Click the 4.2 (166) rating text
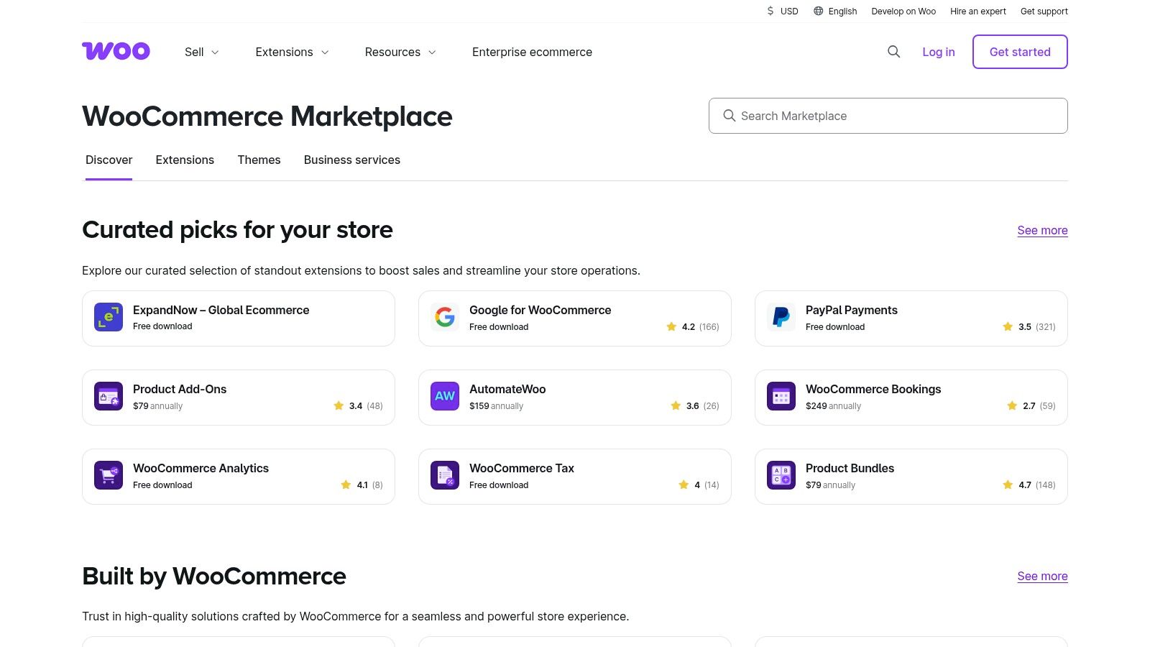 [x=700, y=326]
